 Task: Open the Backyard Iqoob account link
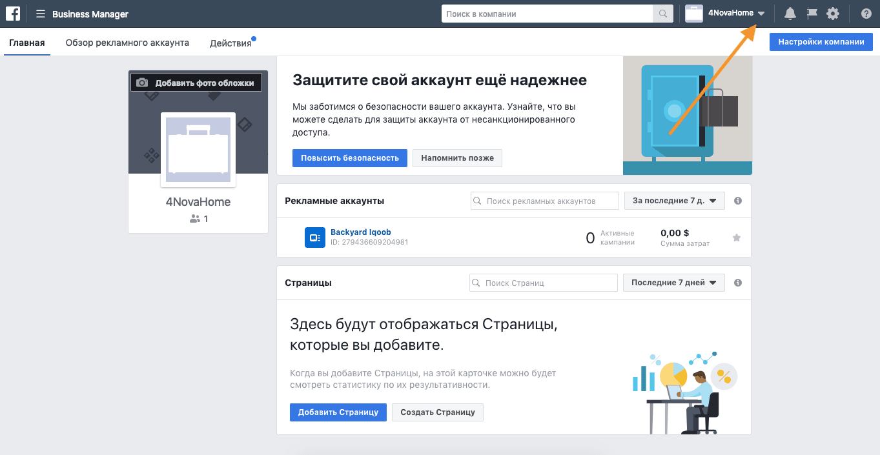pos(361,232)
